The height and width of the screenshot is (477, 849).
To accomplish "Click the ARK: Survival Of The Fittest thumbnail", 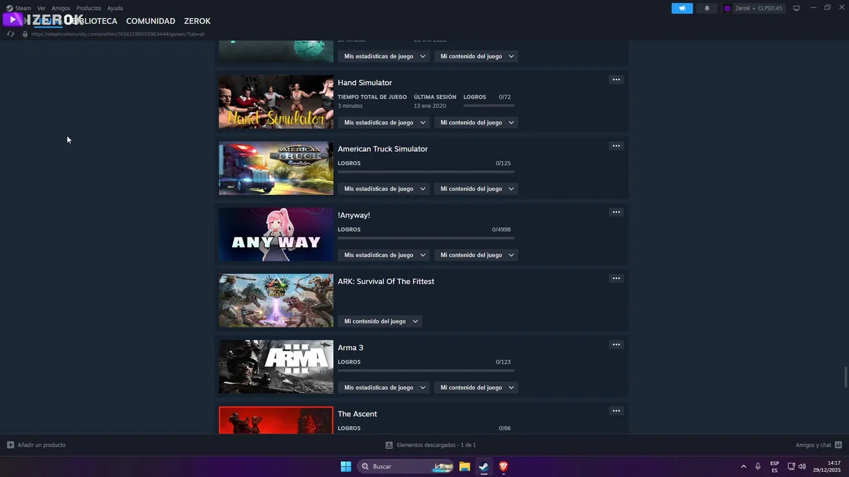I will tap(276, 301).
